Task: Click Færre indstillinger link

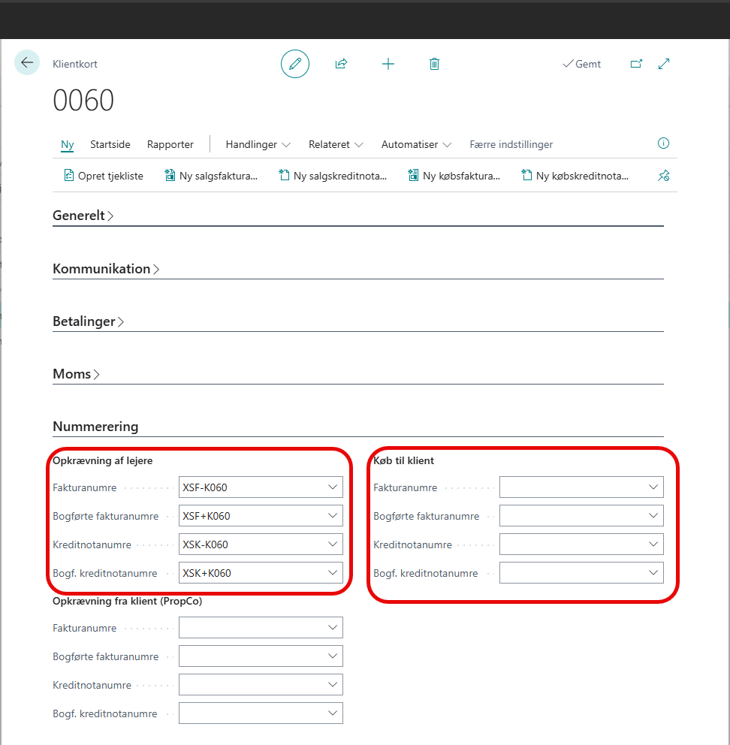Action: [x=511, y=144]
